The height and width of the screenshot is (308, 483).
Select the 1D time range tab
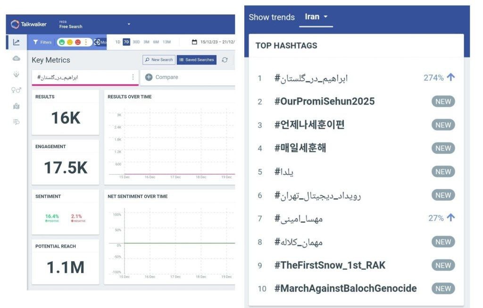[118, 42]
